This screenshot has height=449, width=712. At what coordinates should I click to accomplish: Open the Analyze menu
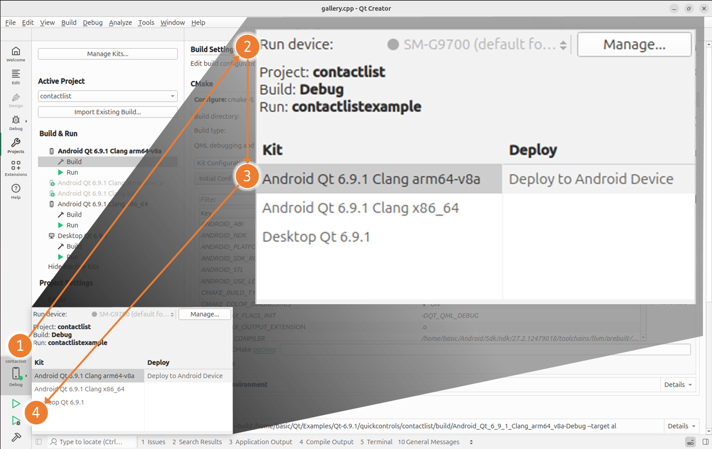[x=120, y=22]
